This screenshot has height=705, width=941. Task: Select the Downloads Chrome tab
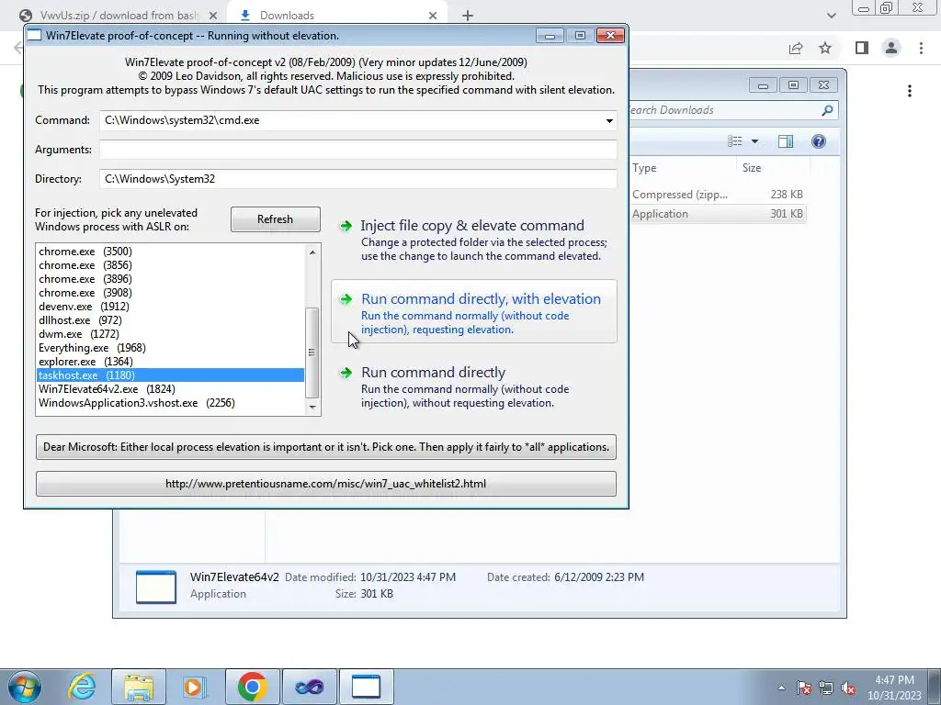point(336,16)
